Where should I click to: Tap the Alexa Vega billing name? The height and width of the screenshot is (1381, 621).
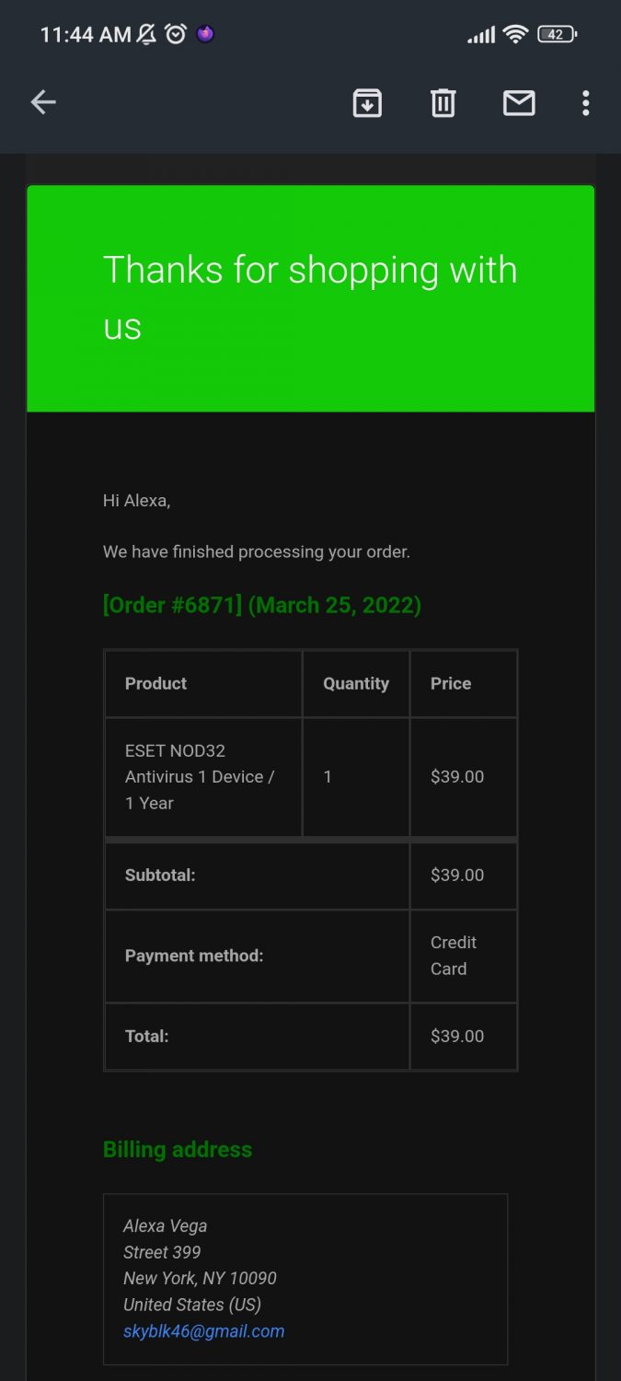pyautogui.click(x=166, y=1225)
